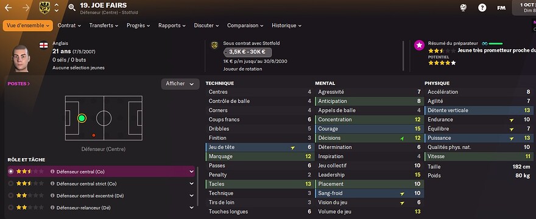
Task: Click the POSTES link
Action: pyautogui.click(x=18, y=84)
